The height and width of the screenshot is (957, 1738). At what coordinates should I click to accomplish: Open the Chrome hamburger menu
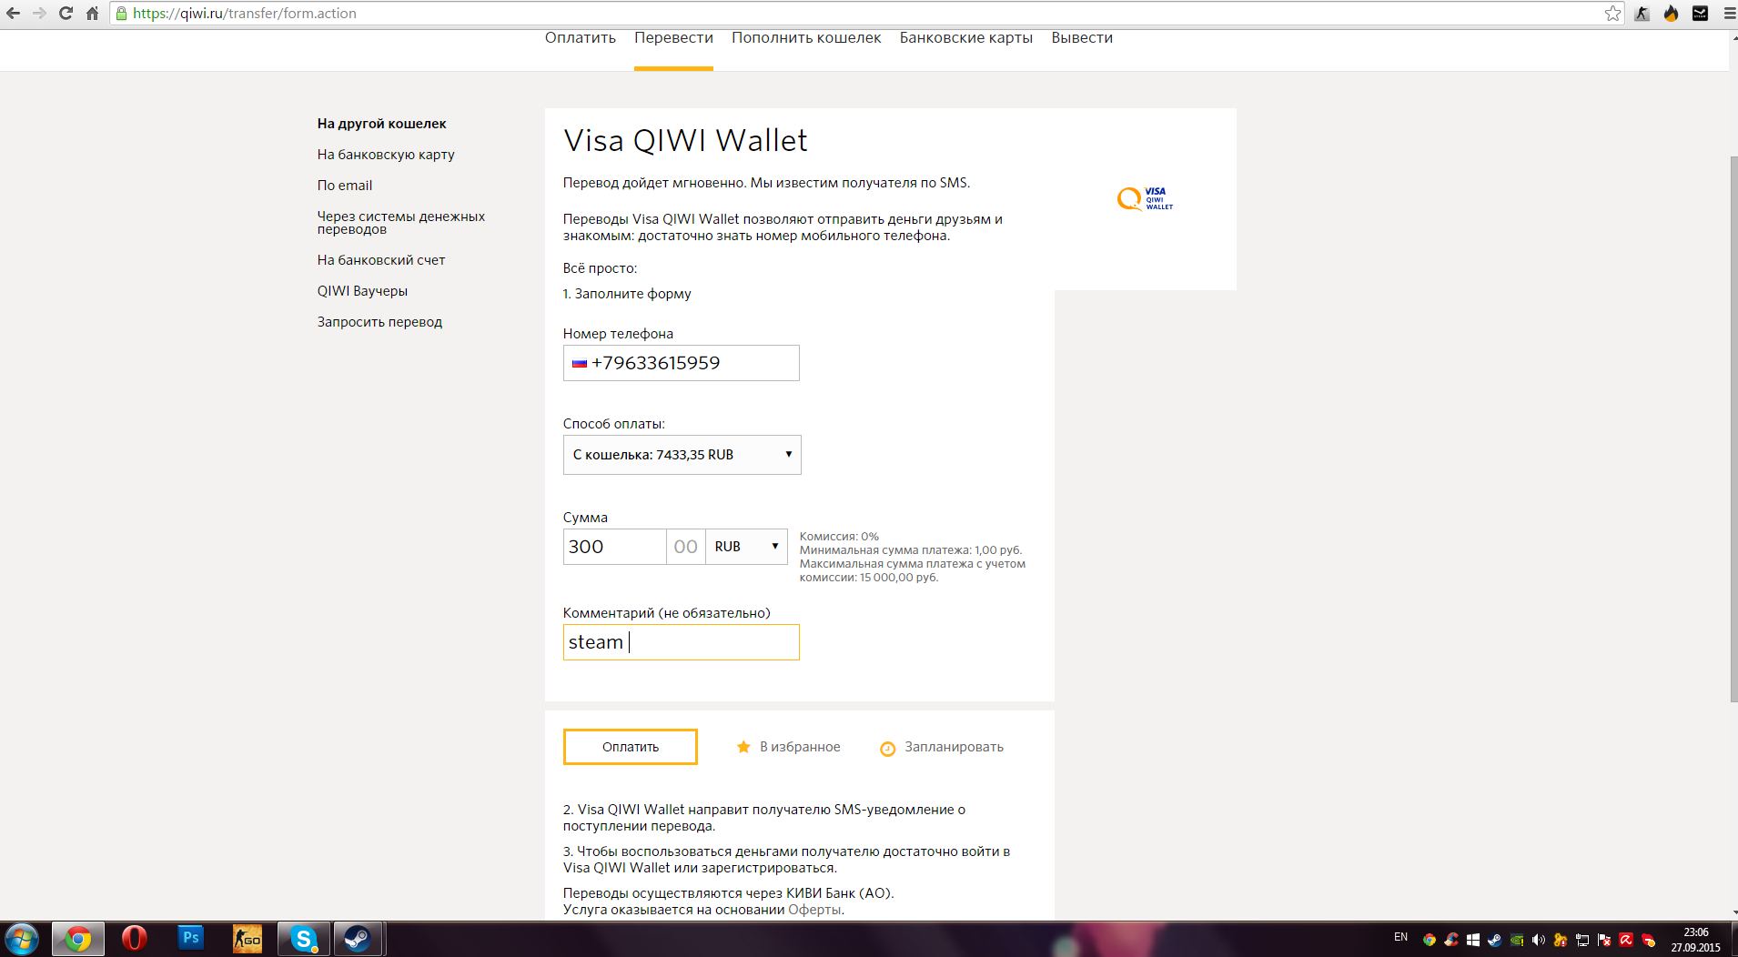click(1729, 13)
